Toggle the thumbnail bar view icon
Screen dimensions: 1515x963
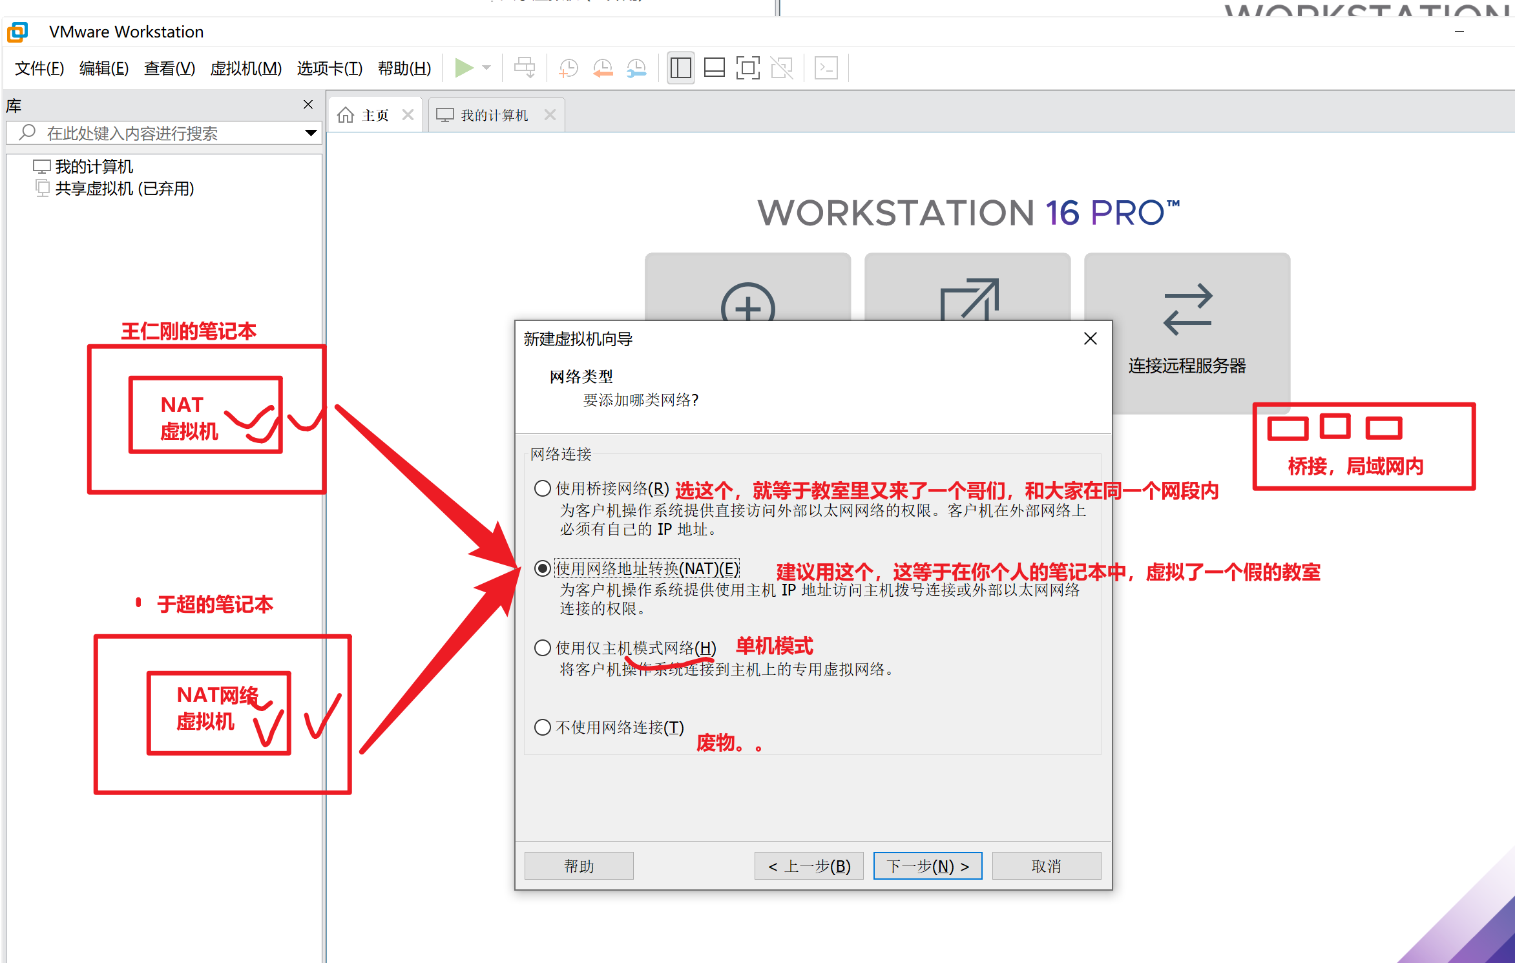[714, 68]
